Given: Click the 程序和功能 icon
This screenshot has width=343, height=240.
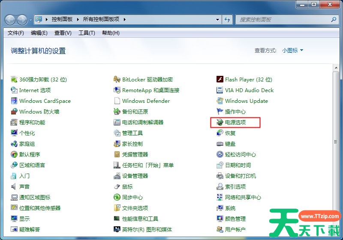Looking at the screenshot, I should pos(14,122).
